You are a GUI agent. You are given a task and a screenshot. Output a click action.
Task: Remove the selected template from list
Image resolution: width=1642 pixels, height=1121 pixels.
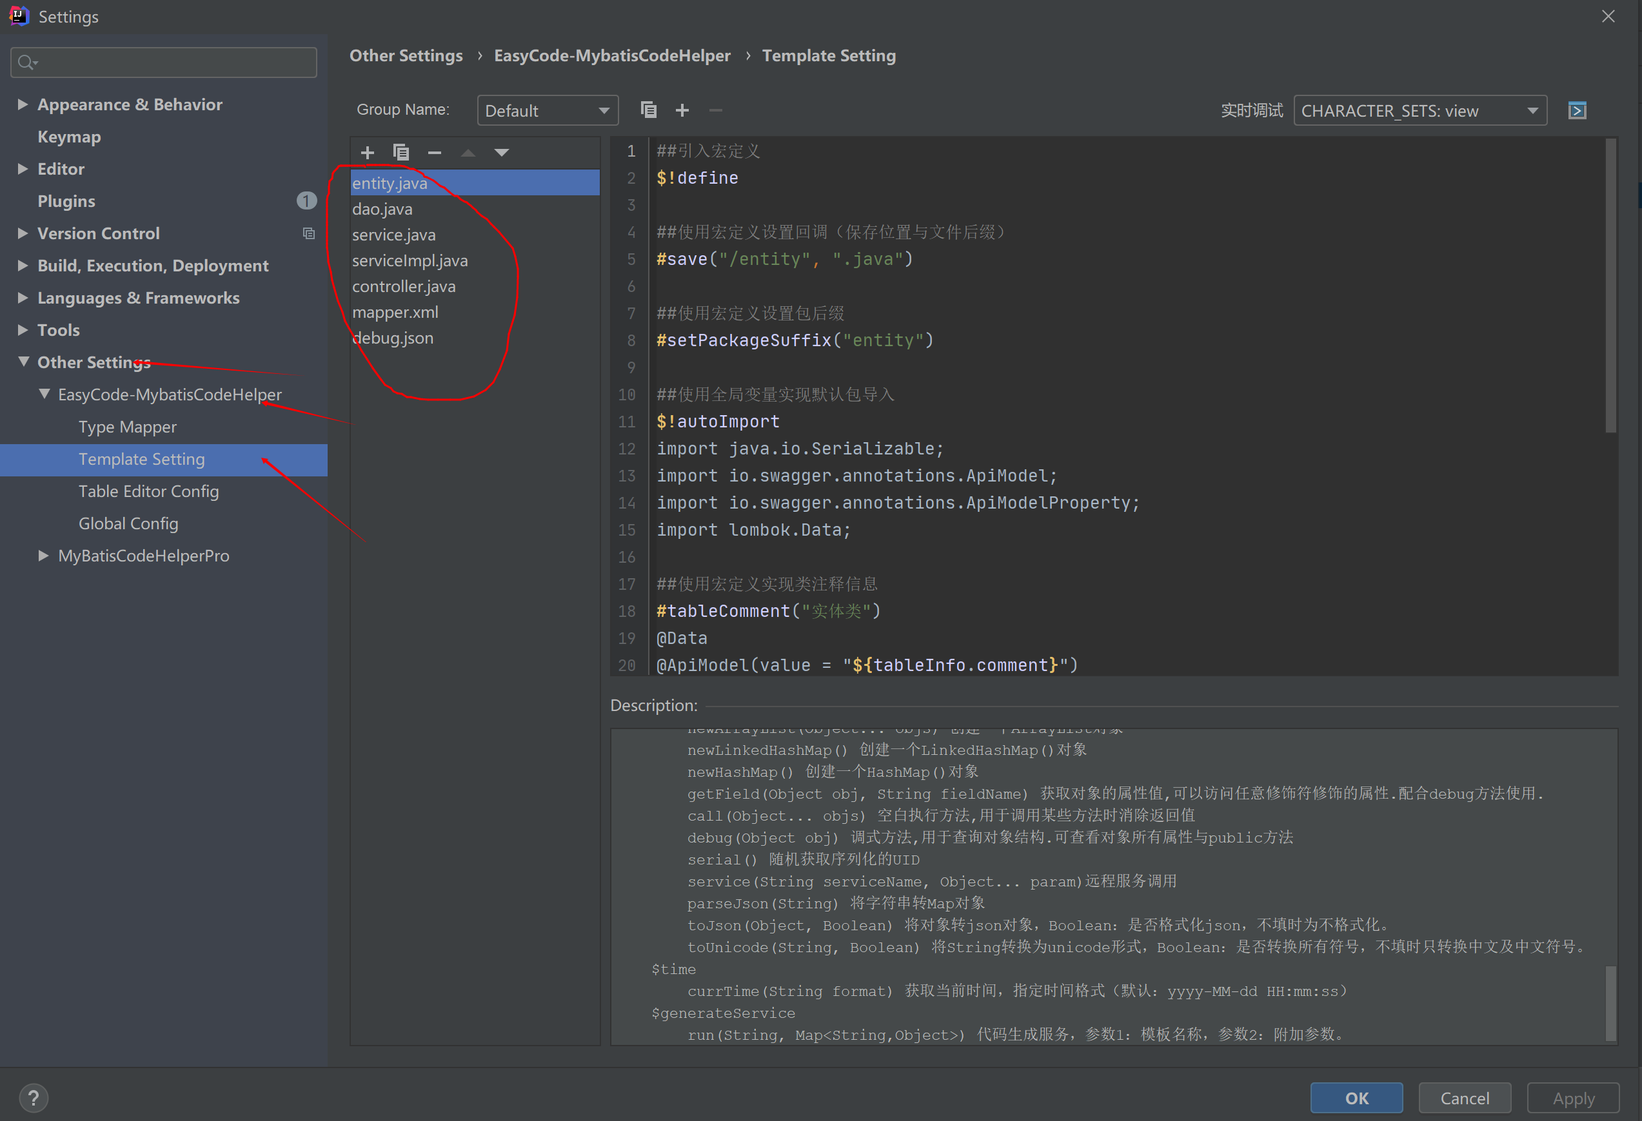(x=434, y=152)
